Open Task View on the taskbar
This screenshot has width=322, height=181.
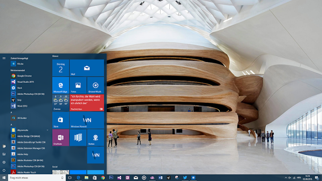[70, 178]
